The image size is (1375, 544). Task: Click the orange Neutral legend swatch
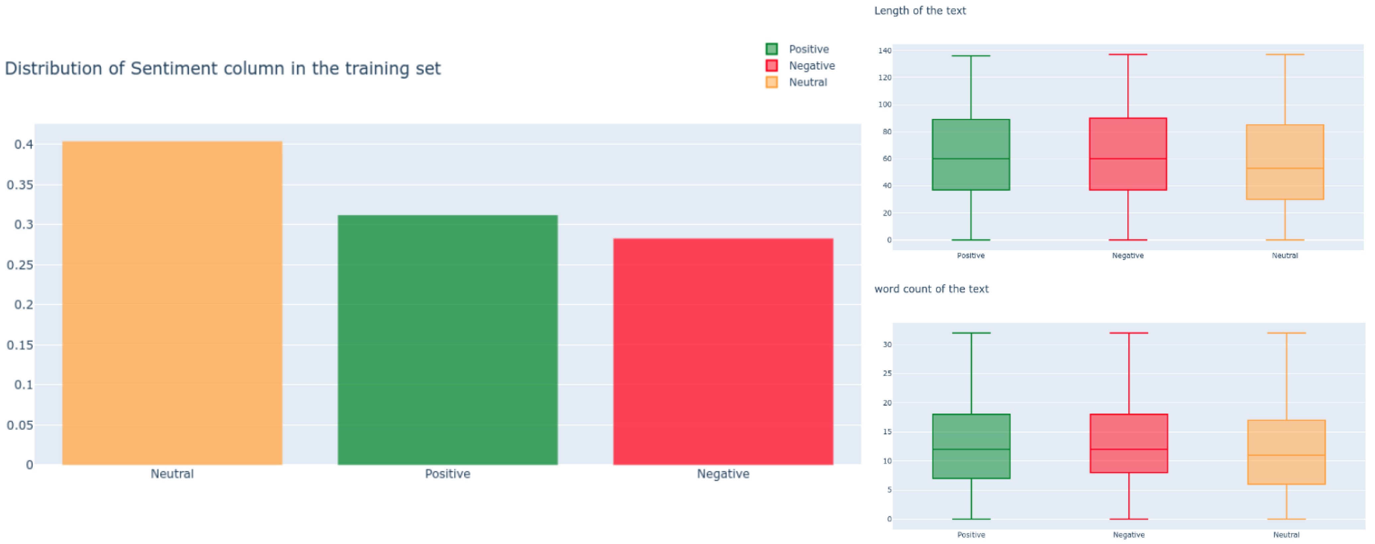(771, 82)
